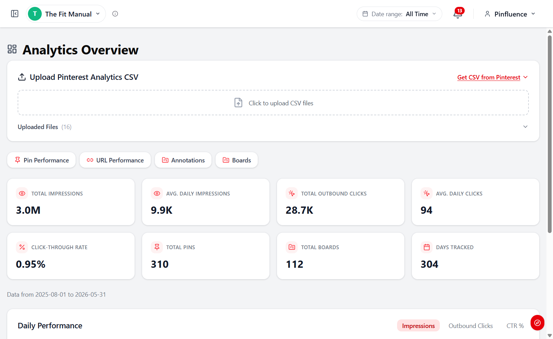Click the Data from 2025-08-01 date text
The height and width of the screenshot is (339, 553).
coord(57,295)
